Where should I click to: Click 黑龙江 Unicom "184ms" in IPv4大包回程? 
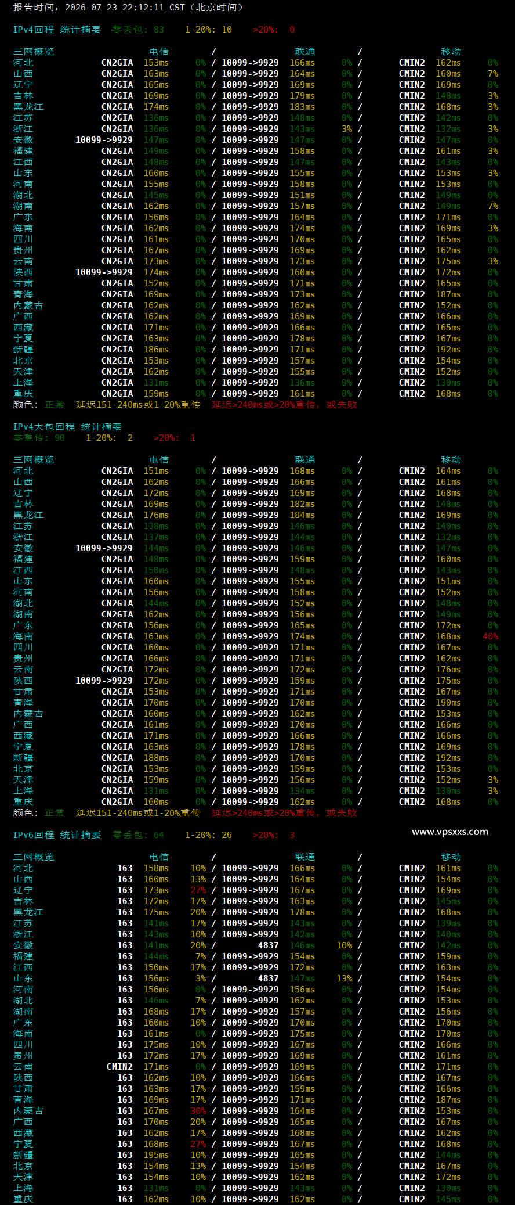click(x=302, y=515)
